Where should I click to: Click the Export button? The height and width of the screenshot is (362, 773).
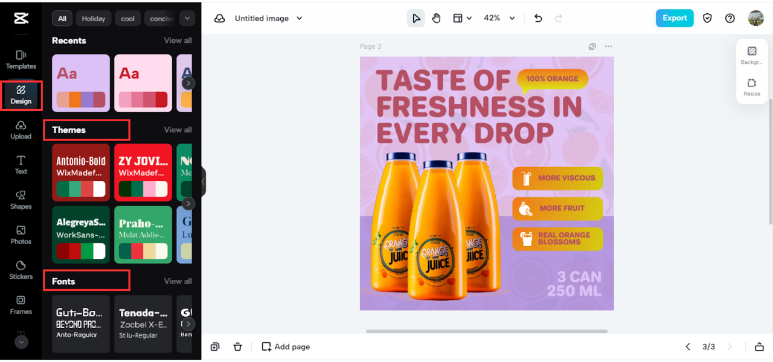pos(675,18)
